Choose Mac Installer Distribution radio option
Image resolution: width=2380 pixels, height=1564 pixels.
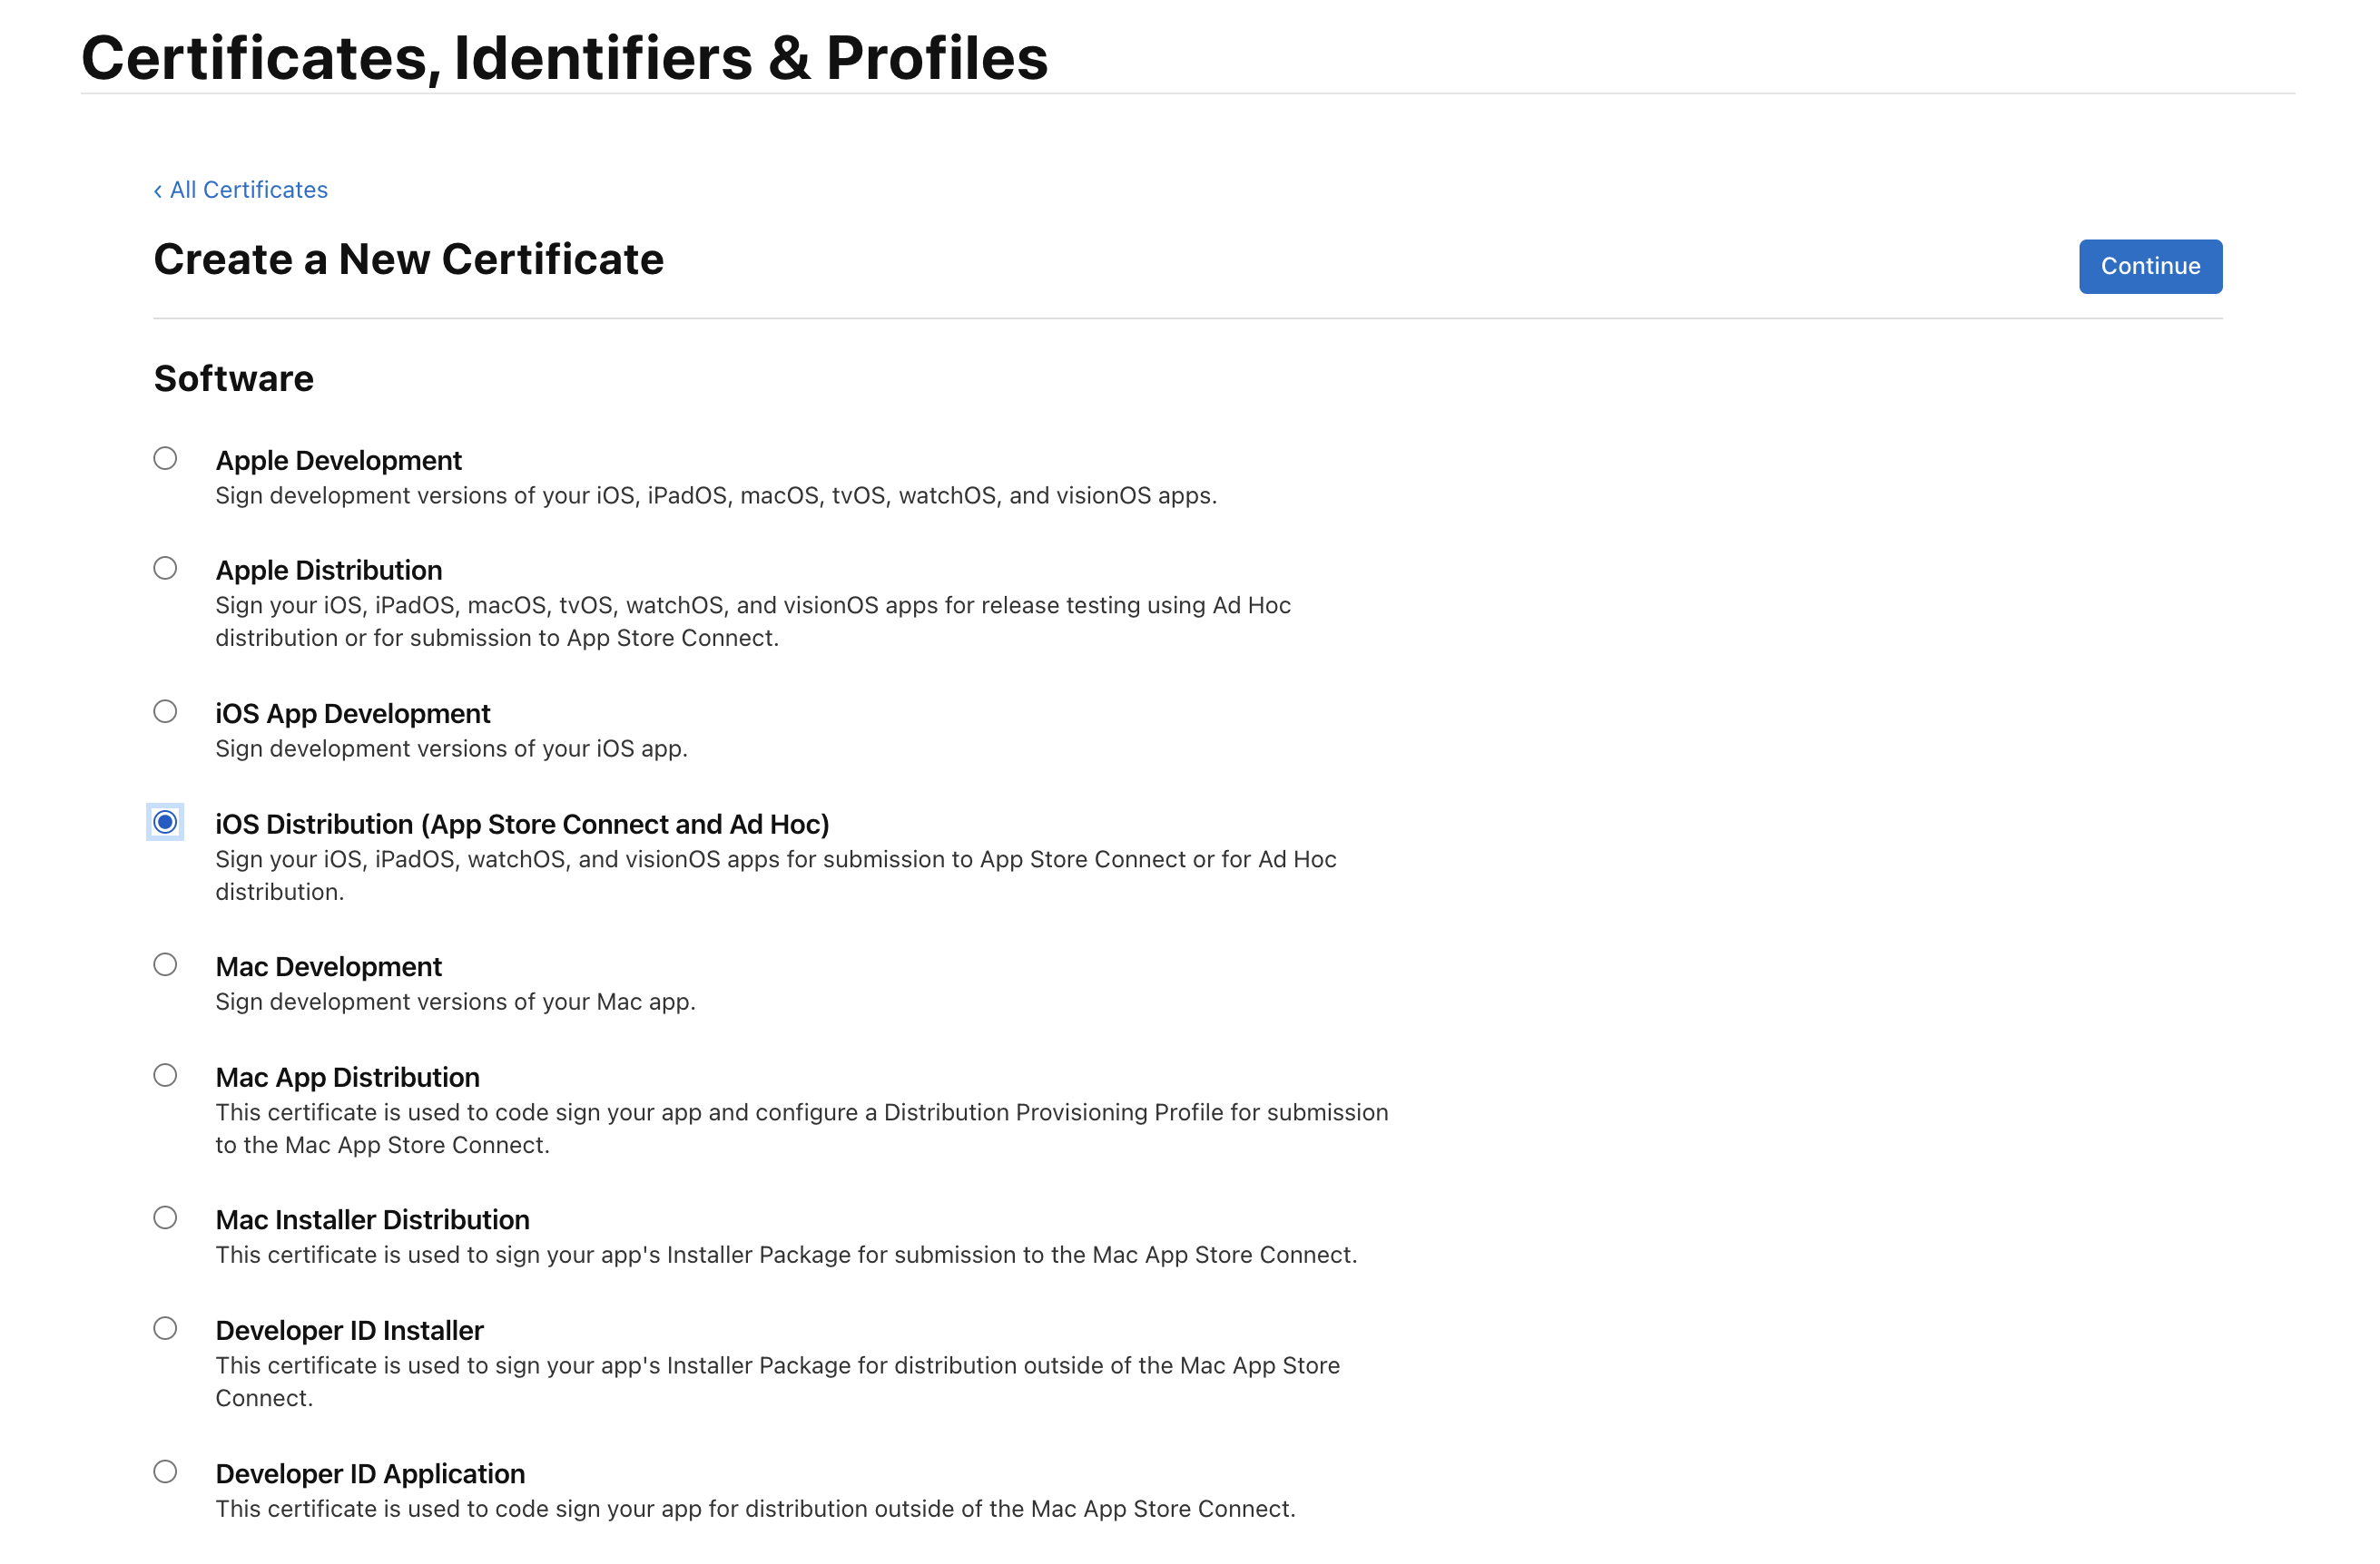coord(165,1218)
